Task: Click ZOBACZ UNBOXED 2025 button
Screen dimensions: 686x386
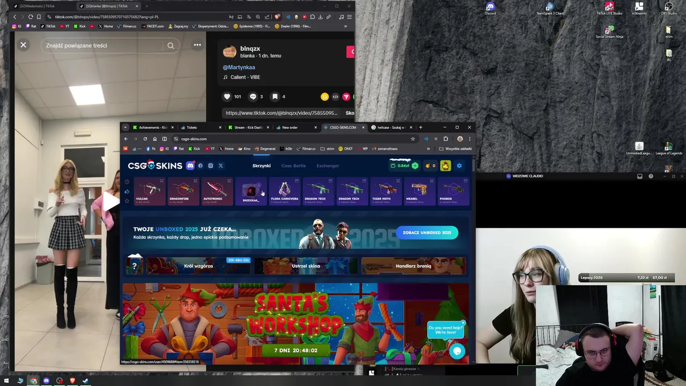Action: click(x=427, y=233)
